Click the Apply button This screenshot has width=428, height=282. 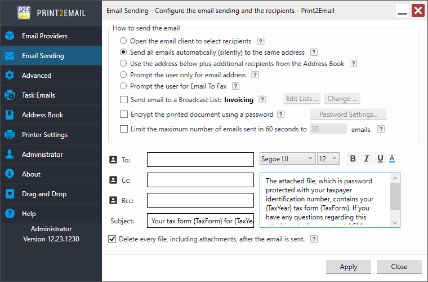coord(348,267)
